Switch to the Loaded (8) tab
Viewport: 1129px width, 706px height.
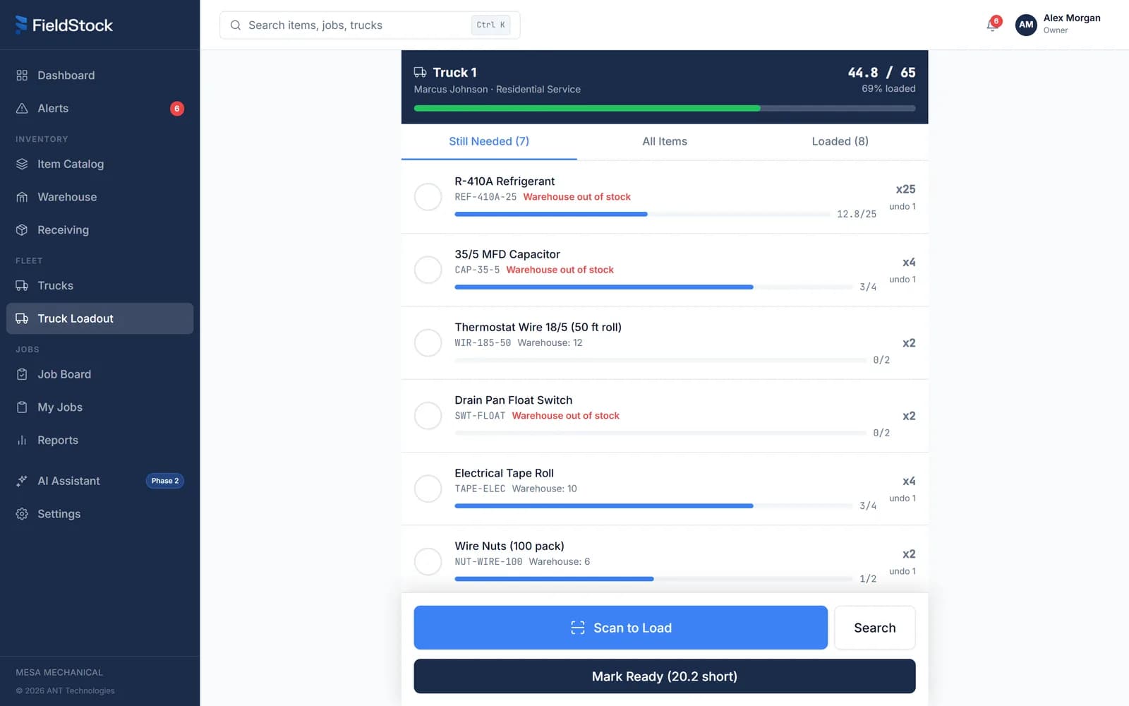pos(840,141)
